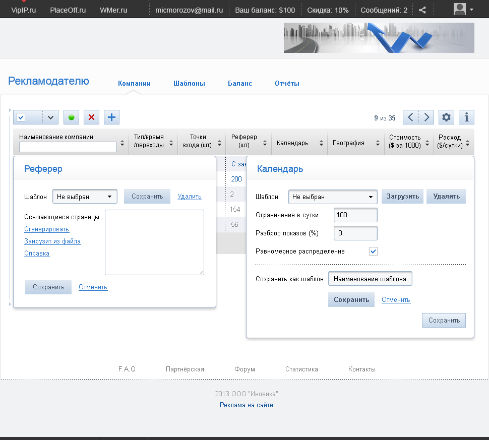This screenshot has width=489, height=440.
Task: Sort by Тип/время/переходы column arrows
Action: 171,143
